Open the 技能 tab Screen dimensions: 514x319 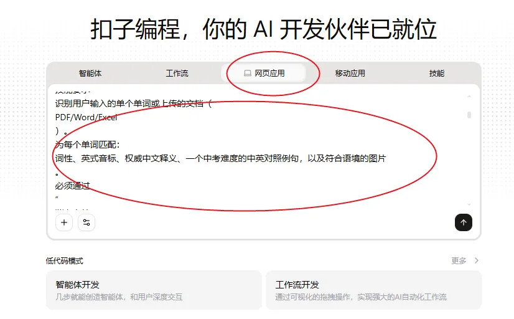coord(437,73)
